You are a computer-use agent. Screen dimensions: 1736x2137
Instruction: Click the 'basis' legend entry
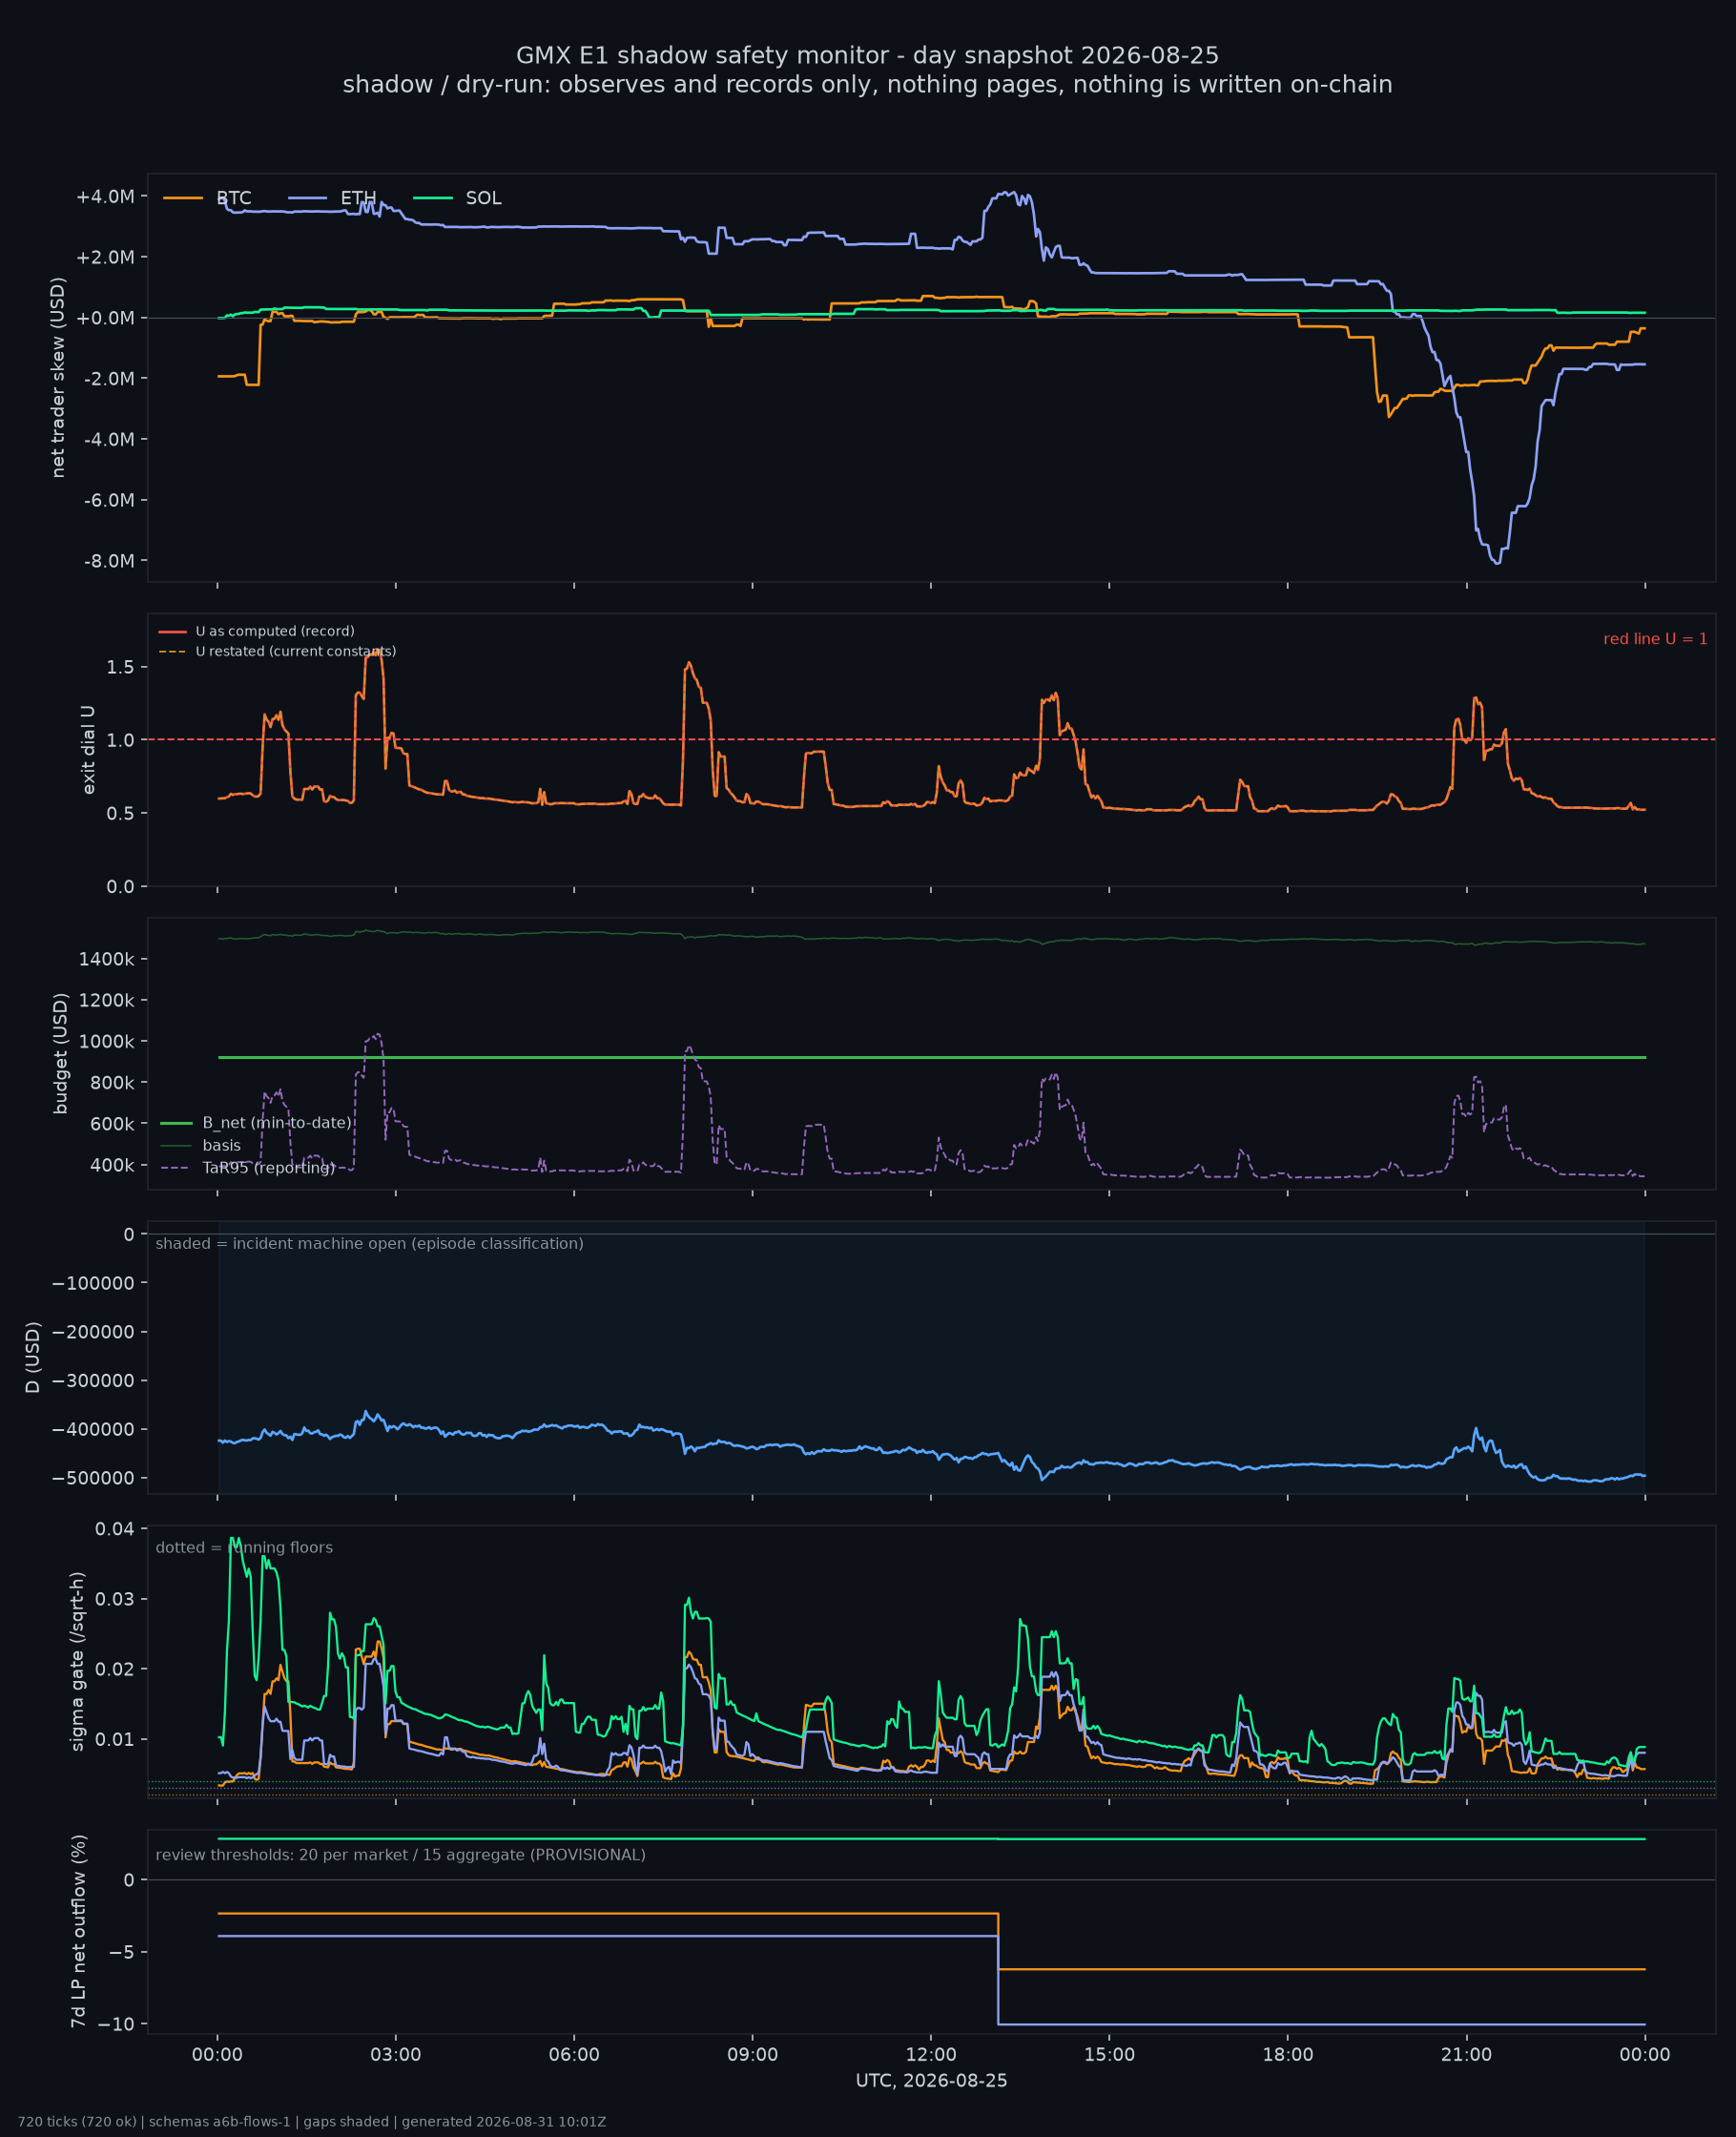click(200, 1145)
